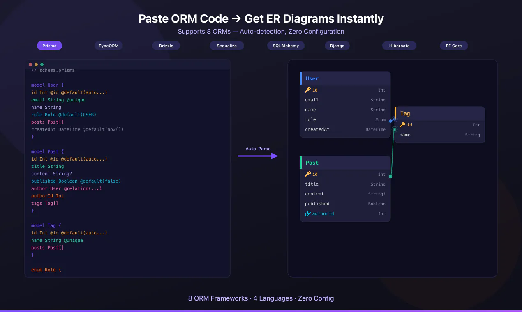The height and width of the screenshot is (312, 522).
Task: Click the red window dot in code editor
Action: (30, 64)
